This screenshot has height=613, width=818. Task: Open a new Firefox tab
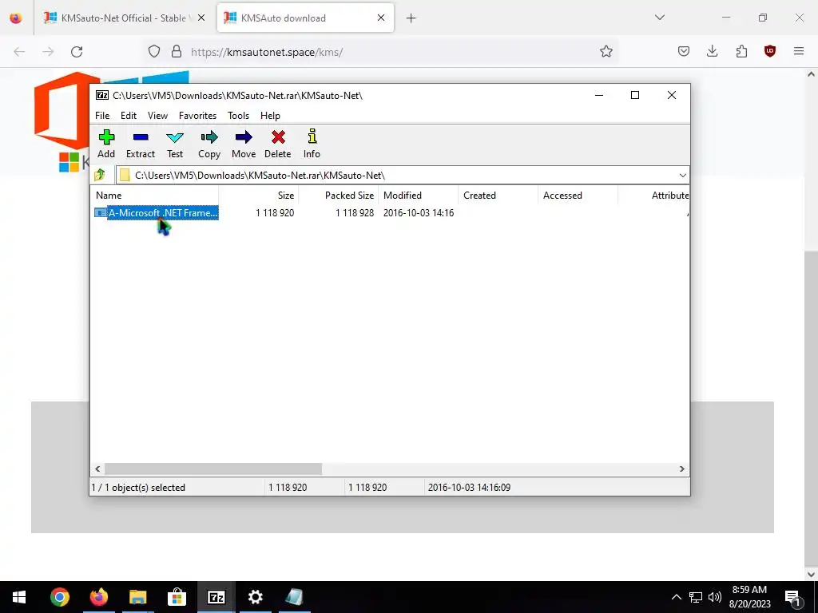[x=411, y=18]
